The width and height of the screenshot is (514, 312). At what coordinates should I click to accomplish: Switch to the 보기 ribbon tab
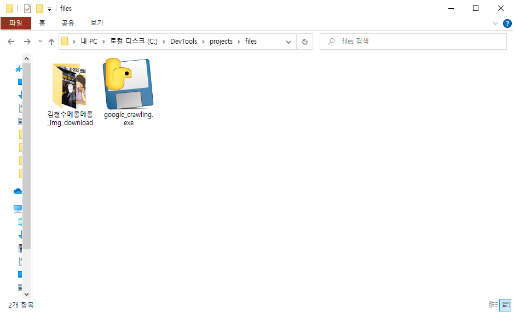coord(96,23)
